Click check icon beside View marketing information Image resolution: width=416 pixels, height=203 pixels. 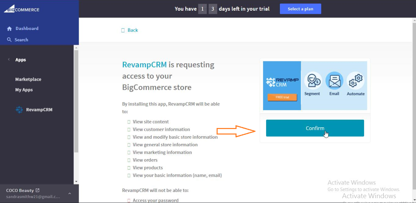pyautogui.click(x=129, y=152)
